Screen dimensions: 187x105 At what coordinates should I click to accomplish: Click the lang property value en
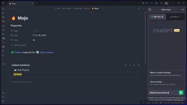coord(34,40)
